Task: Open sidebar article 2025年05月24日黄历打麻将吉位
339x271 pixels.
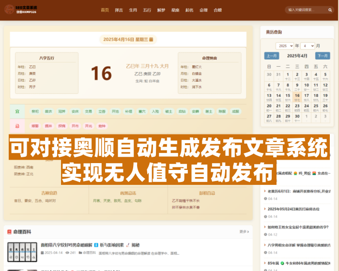Action: coord(293,209)
